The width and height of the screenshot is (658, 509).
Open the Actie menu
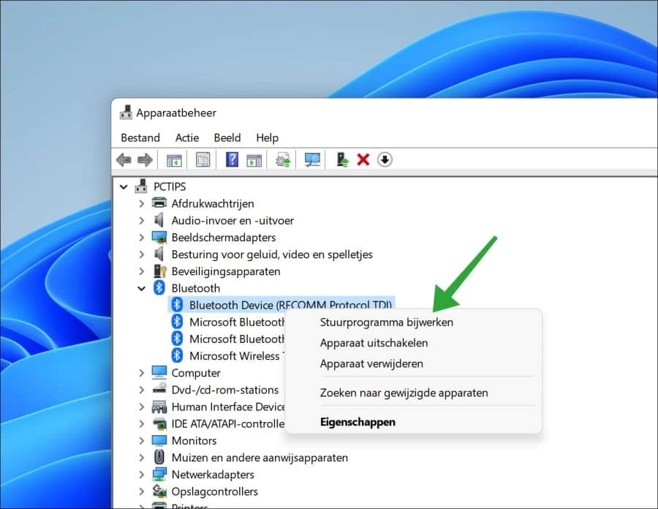point(186,137)
